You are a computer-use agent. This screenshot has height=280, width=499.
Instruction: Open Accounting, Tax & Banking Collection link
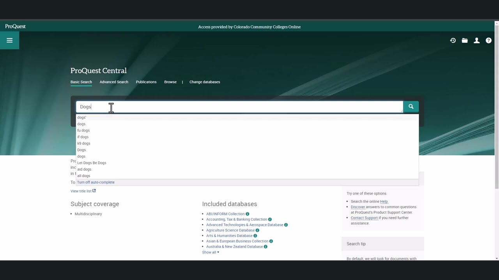[x=237, y=219]
